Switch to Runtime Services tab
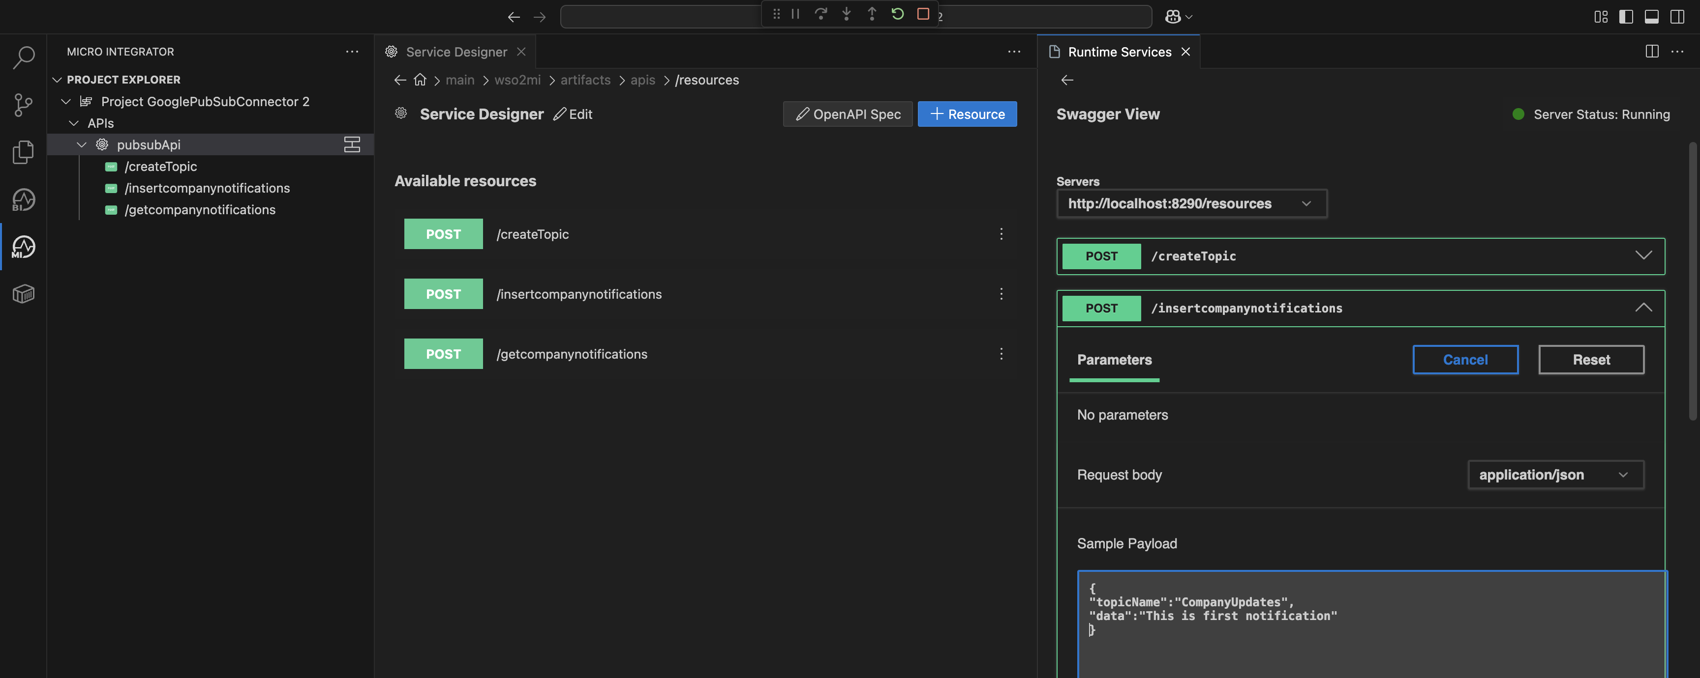The image size is (1700, 678). (x=1119, y=52)
